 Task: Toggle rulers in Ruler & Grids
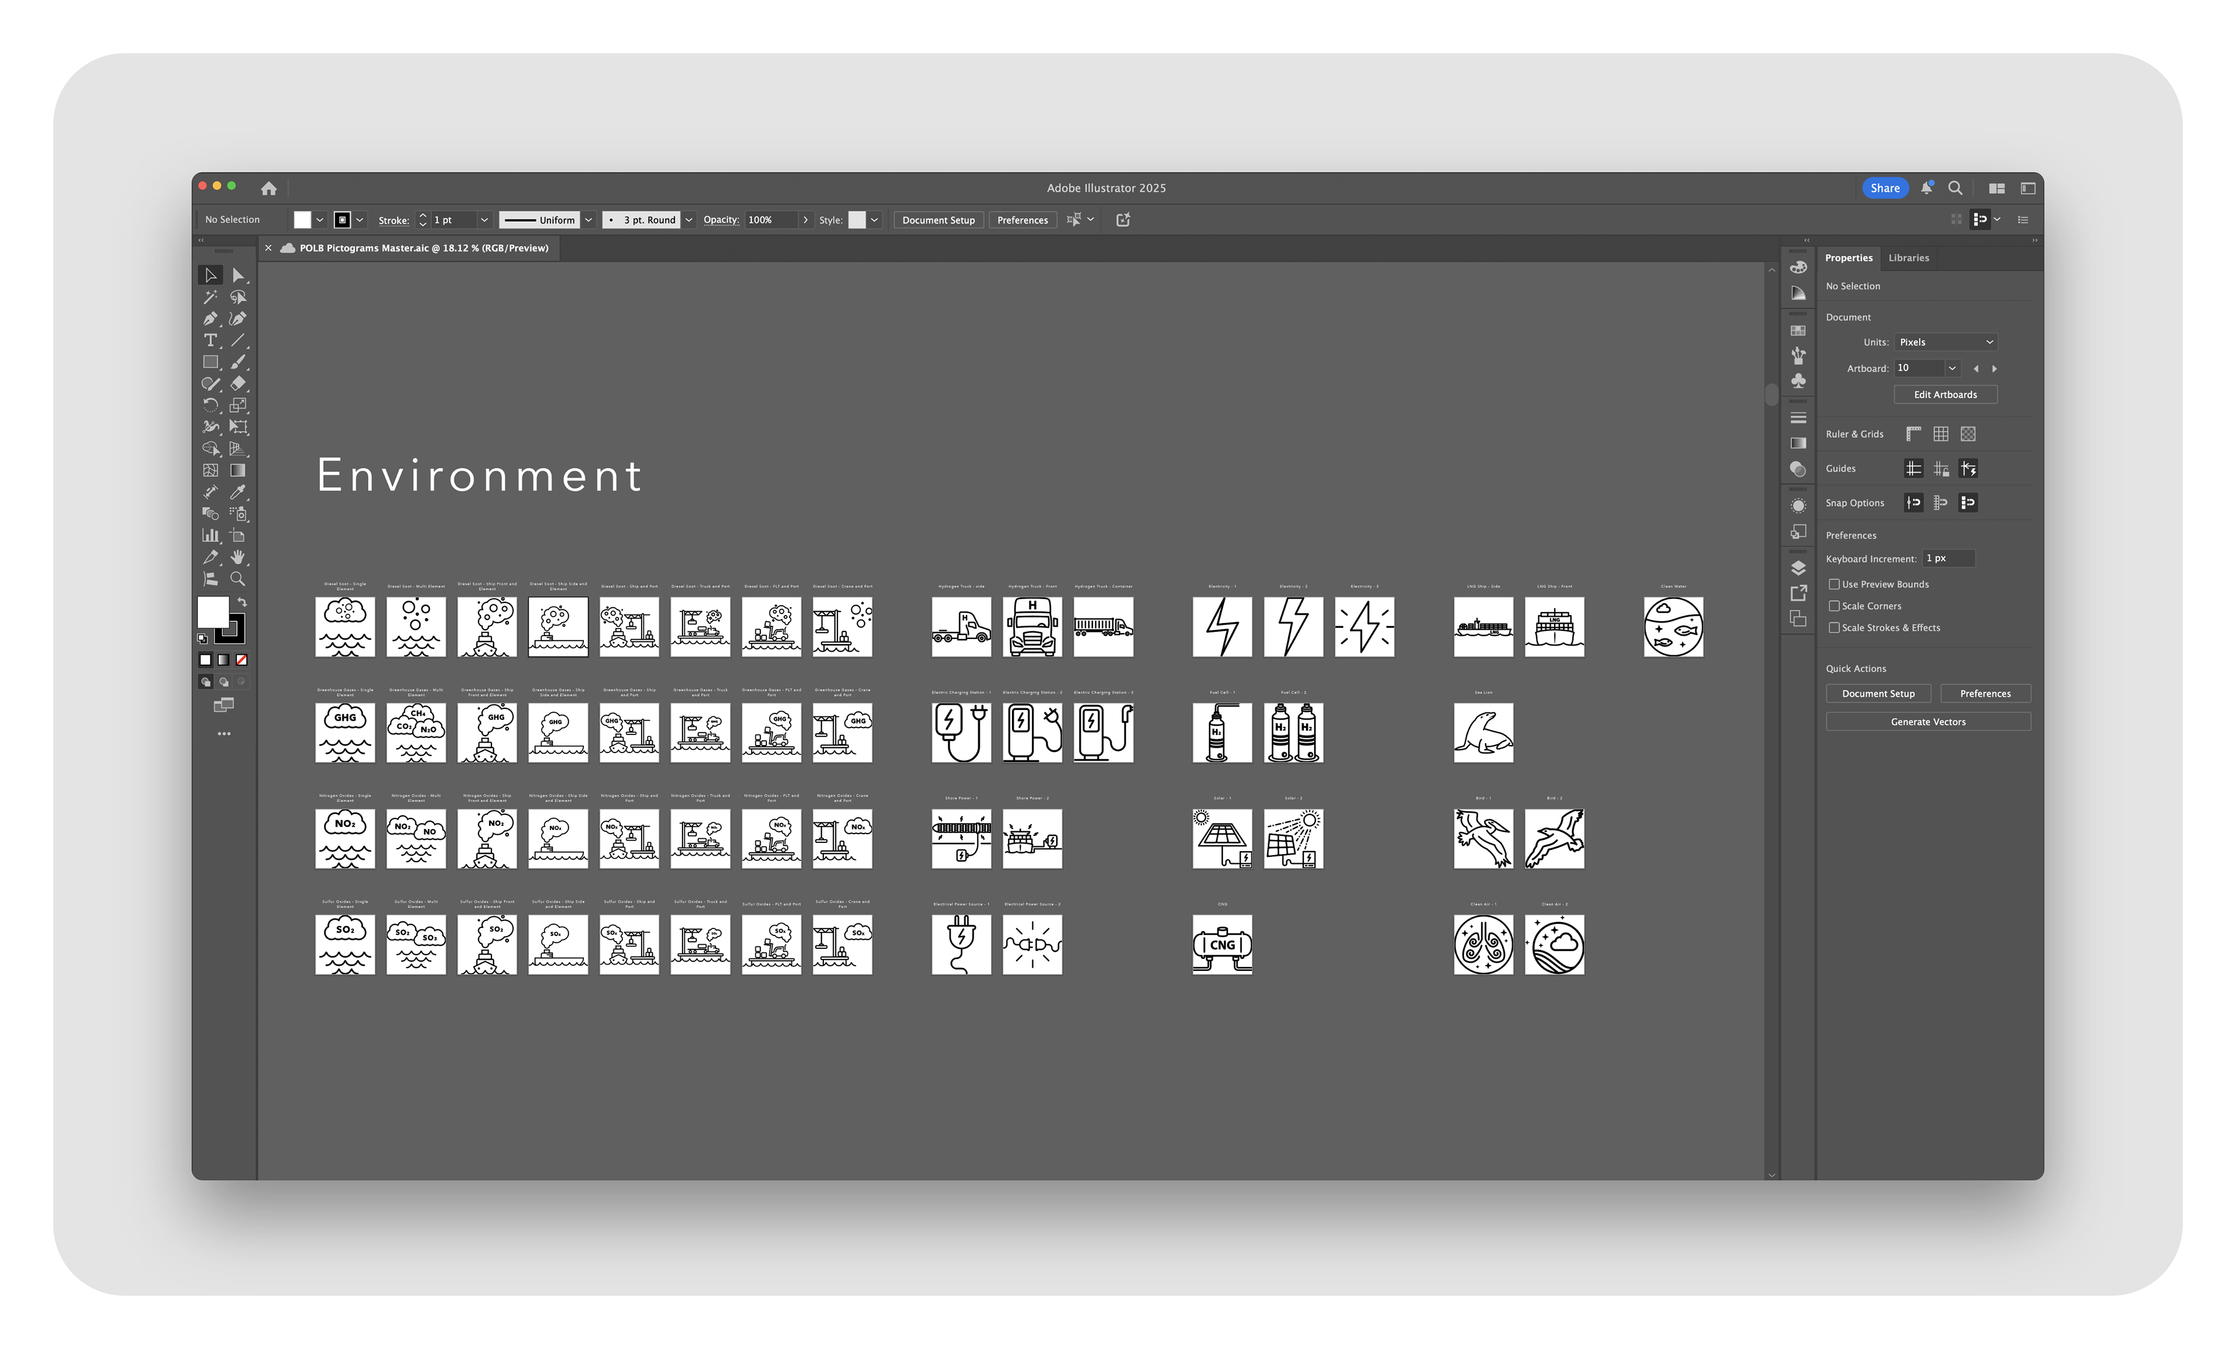coord(1914,434)
